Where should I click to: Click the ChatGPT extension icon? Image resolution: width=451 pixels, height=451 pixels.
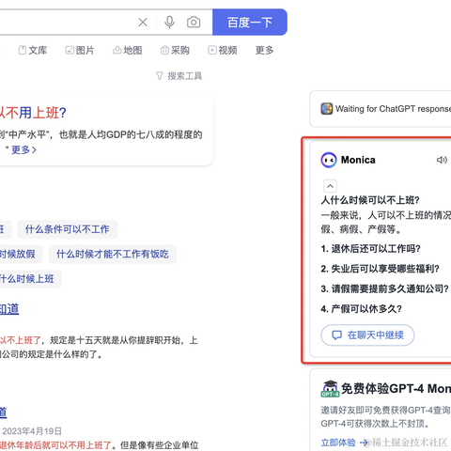[327, 109]
